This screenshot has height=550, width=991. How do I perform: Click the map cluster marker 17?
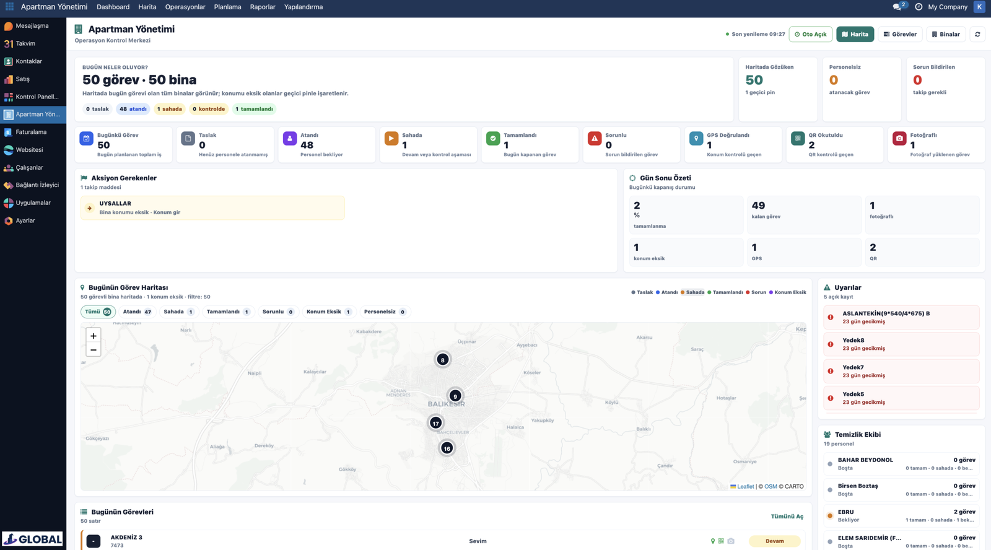pyautogui.click(x=436, y=423)
